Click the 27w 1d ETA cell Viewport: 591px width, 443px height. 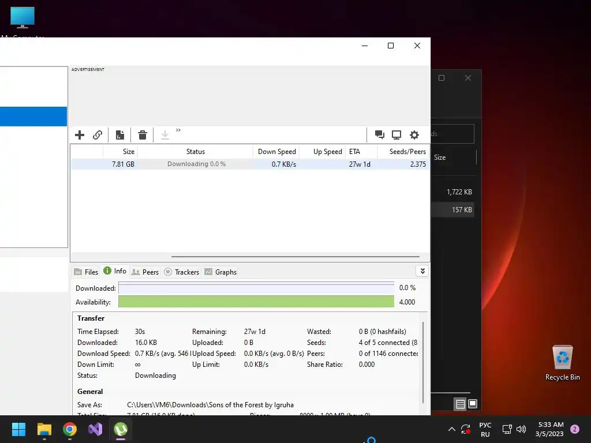point(360,164)
